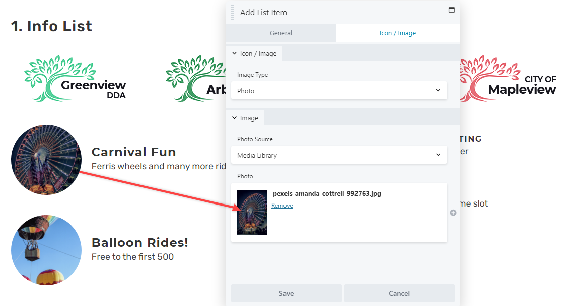Click the circular Carnival Fun ferris wheel image
Viewport: 569px width, 306px height.
[46, 160]
